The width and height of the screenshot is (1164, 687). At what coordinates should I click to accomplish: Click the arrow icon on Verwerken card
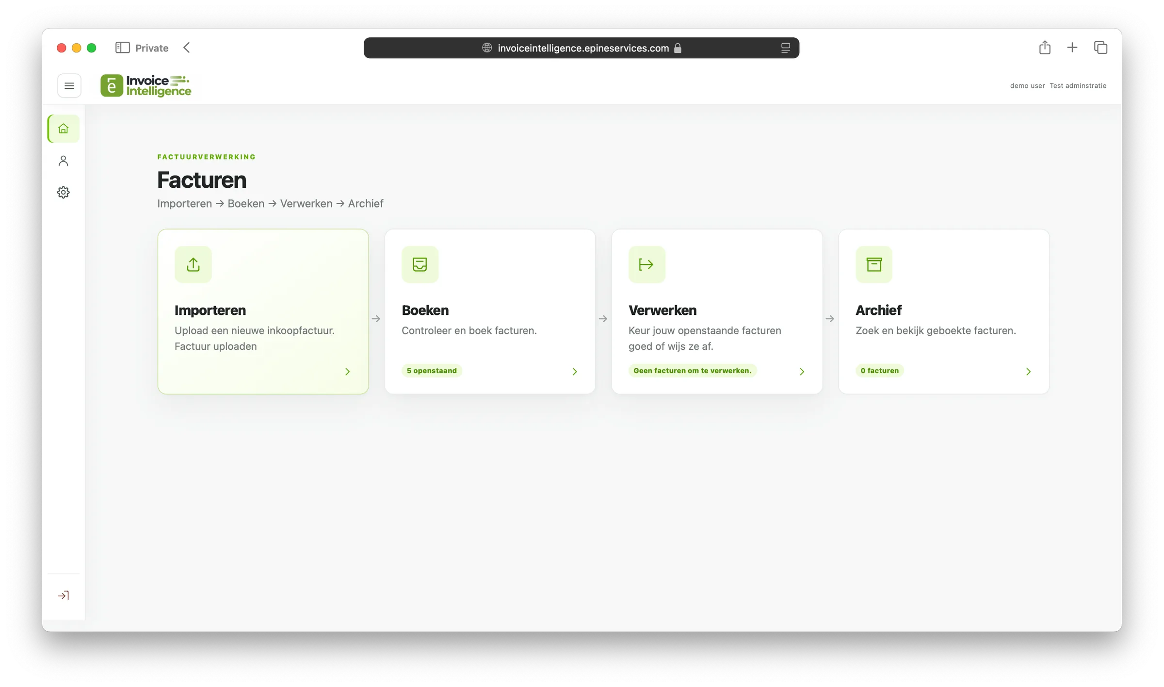pos(647,264)
